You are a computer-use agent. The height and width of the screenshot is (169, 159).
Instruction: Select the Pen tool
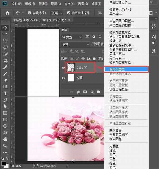pos(5,100)
